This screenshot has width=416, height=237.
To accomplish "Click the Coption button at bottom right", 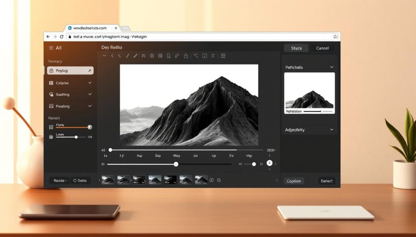I will (294, 181).
